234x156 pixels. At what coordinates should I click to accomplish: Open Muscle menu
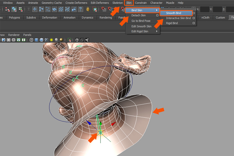coord(170,3)
